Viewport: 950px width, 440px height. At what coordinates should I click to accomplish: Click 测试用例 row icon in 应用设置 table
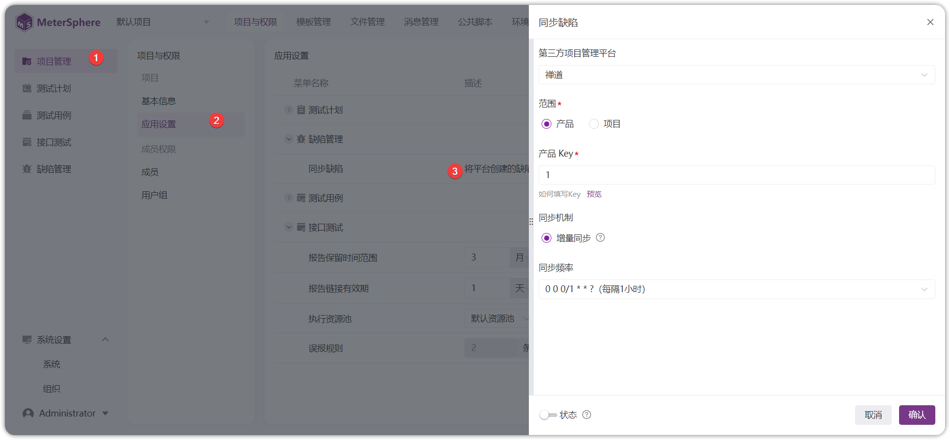click(301, 198)
